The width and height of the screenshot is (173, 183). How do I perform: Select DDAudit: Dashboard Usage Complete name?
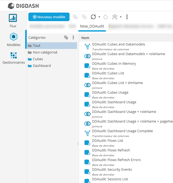pos(122,131)
